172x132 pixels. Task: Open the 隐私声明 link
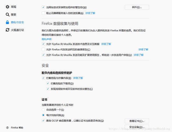coord(47,39)
